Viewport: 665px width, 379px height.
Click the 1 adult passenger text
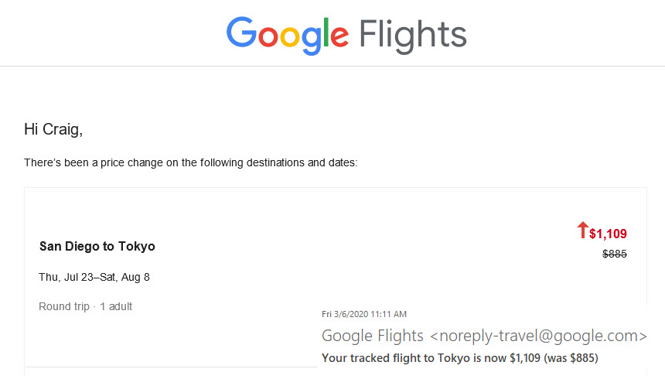[116, 306]
